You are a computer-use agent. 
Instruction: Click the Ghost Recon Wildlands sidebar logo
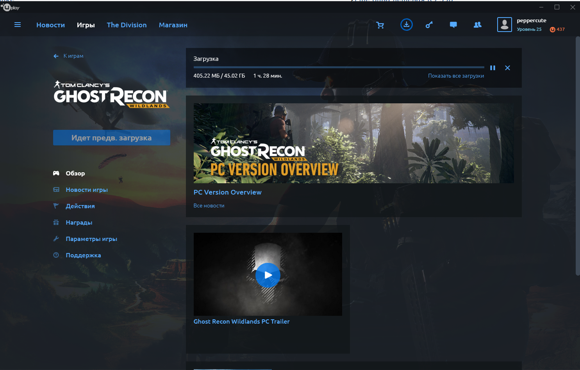[x=111, y=94]
